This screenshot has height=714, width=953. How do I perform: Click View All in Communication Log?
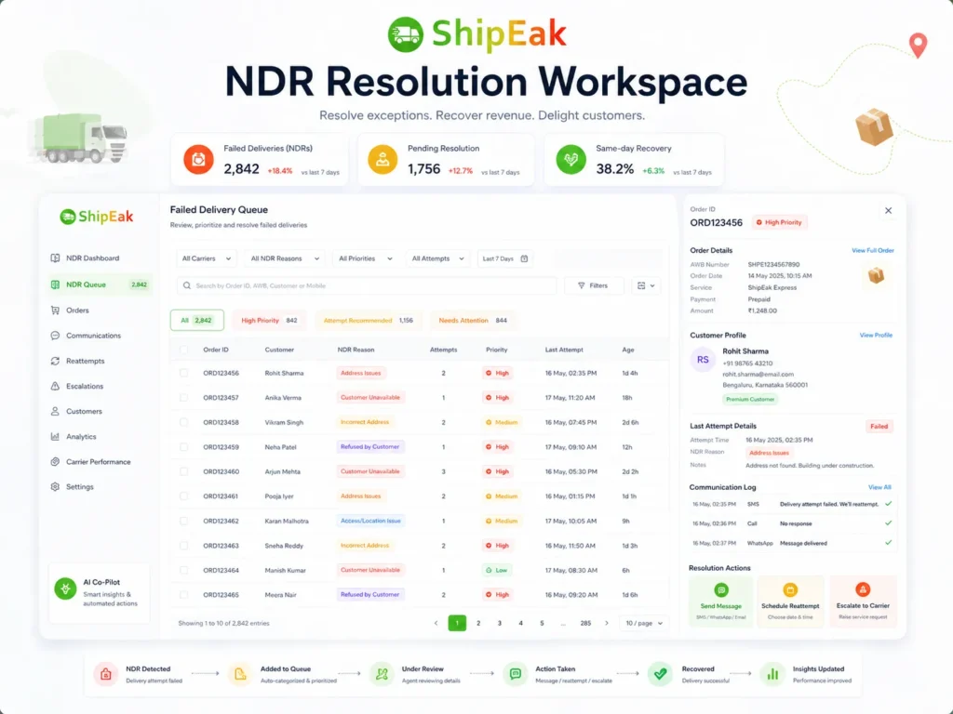879,487
